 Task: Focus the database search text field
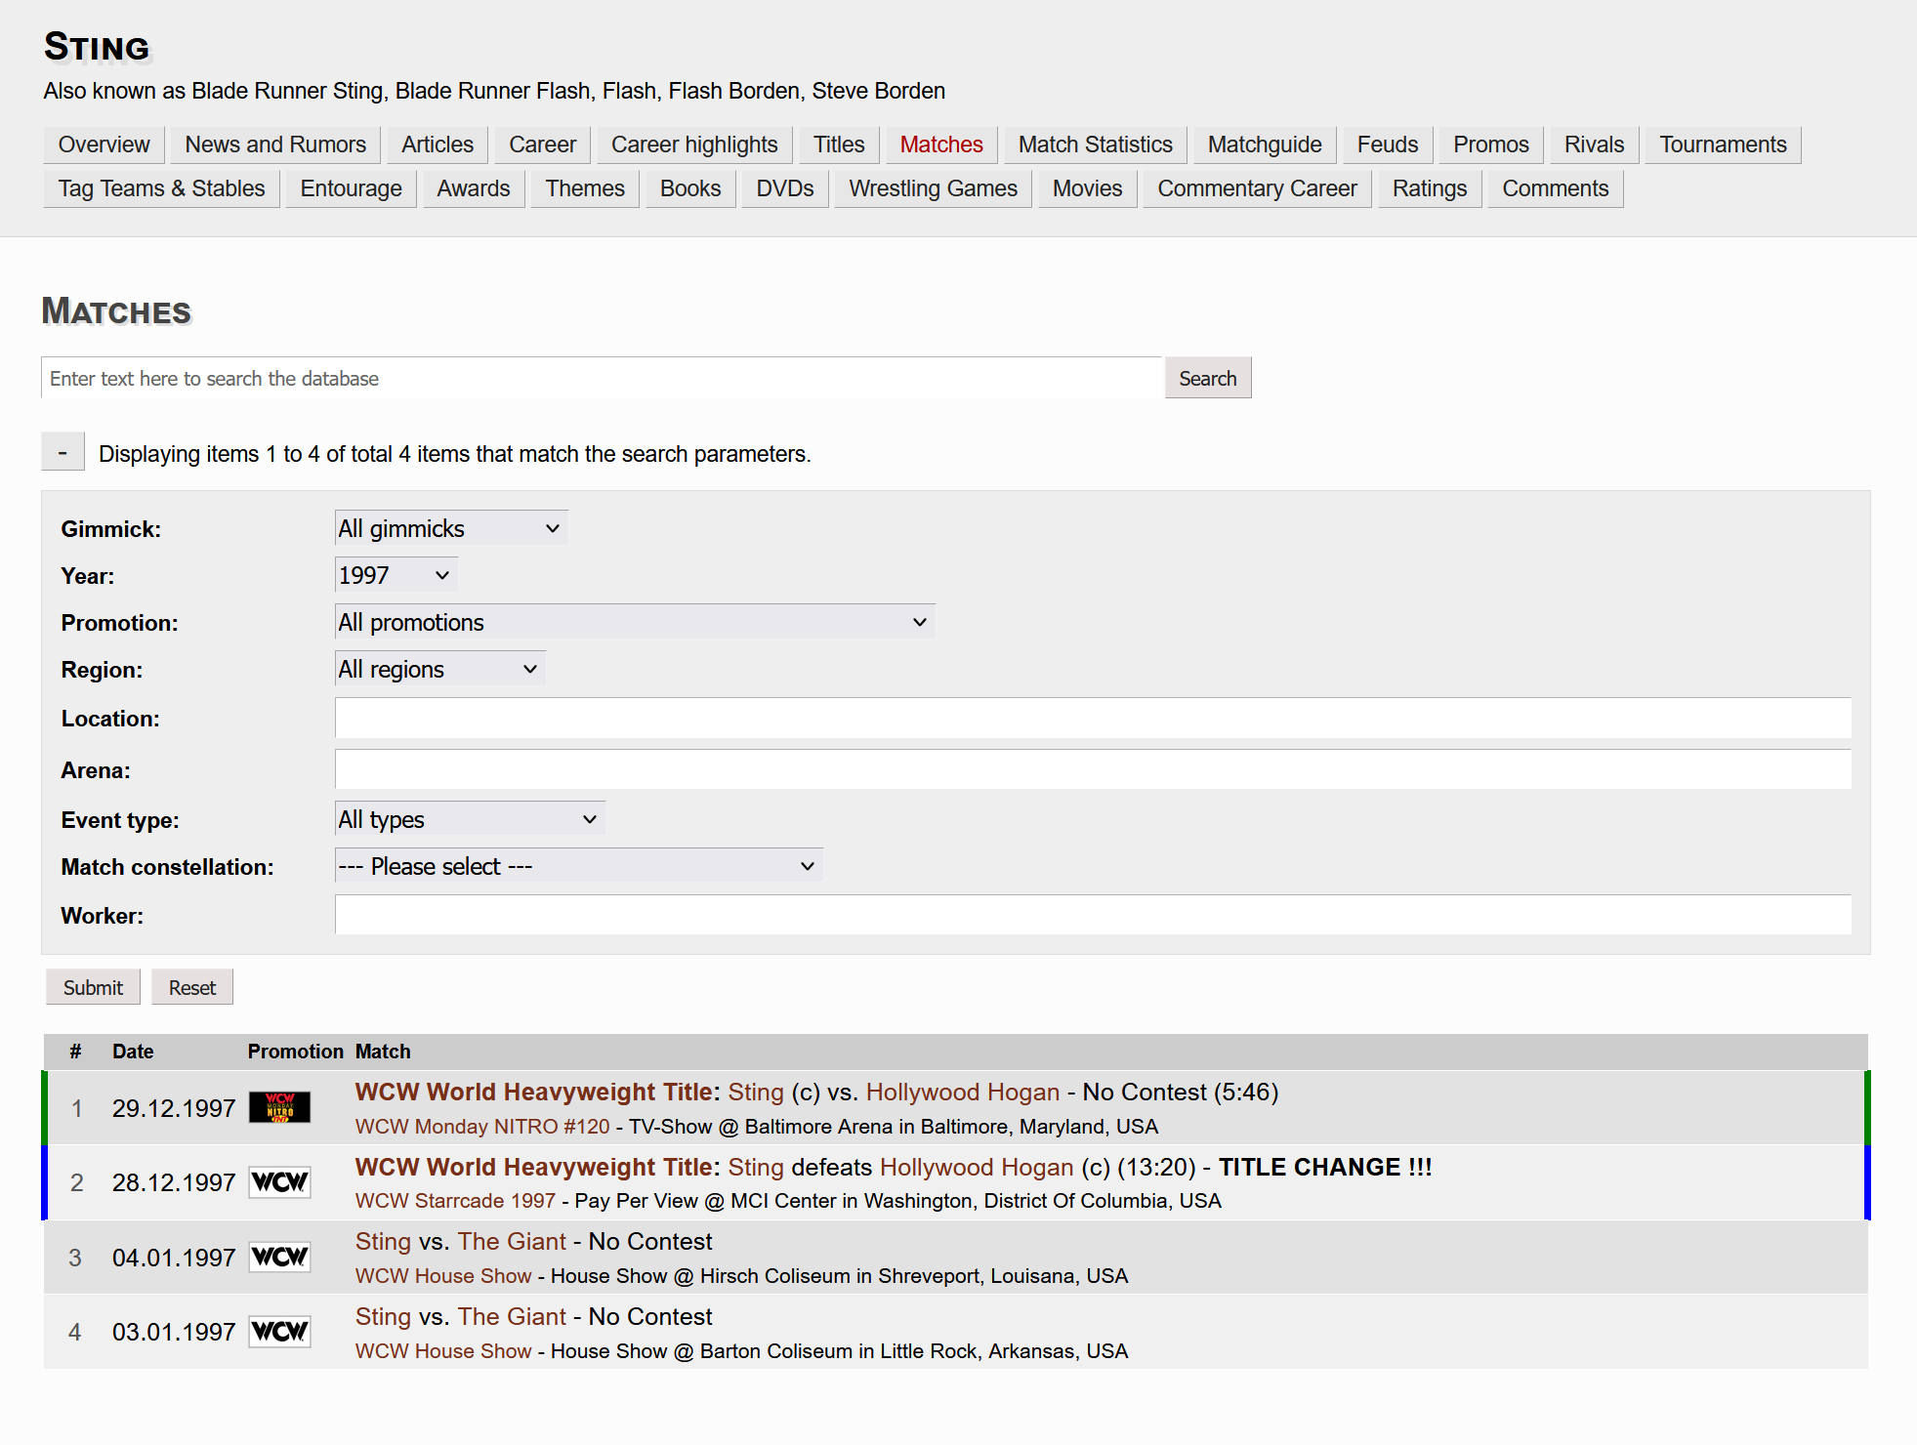click(602, 378)
